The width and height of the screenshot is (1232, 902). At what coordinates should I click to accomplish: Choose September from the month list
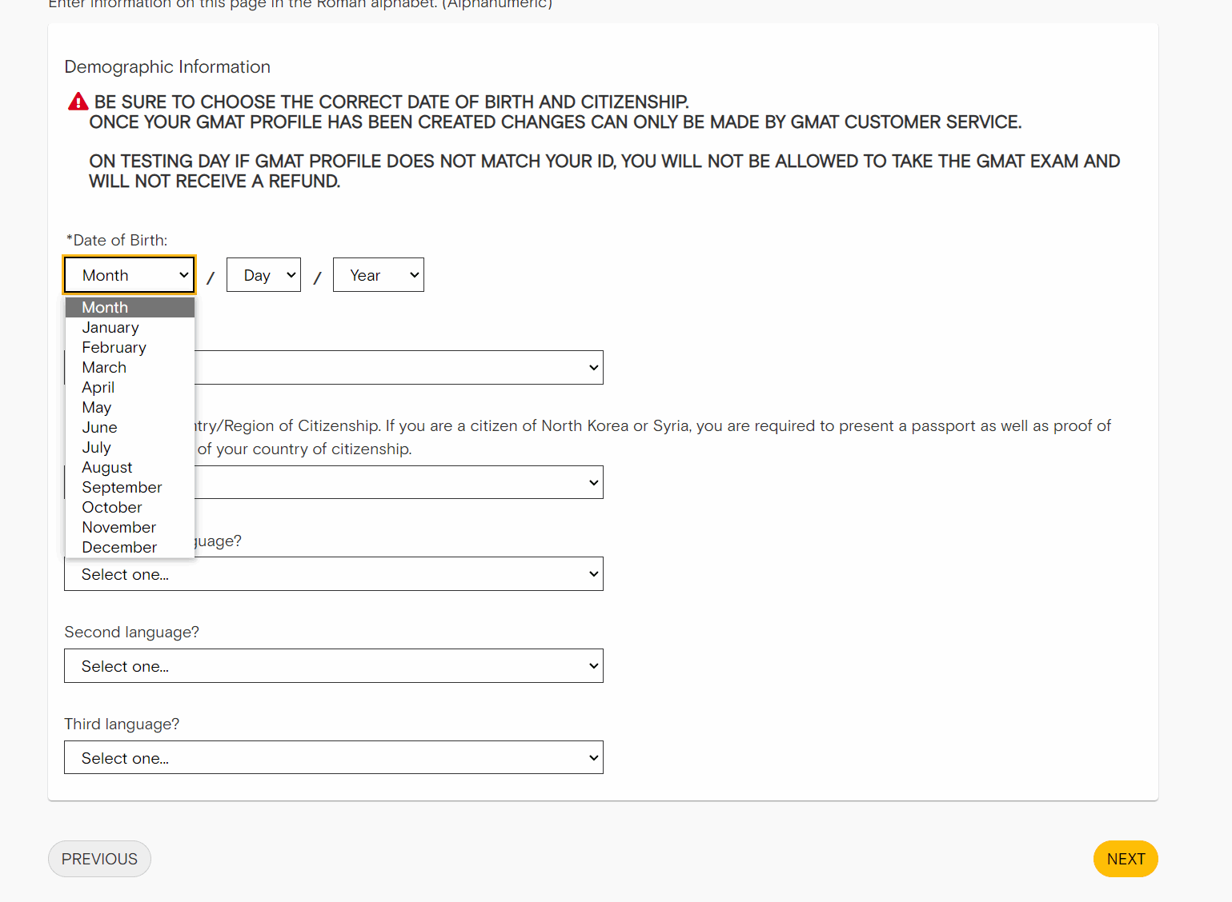pos(122,488)
